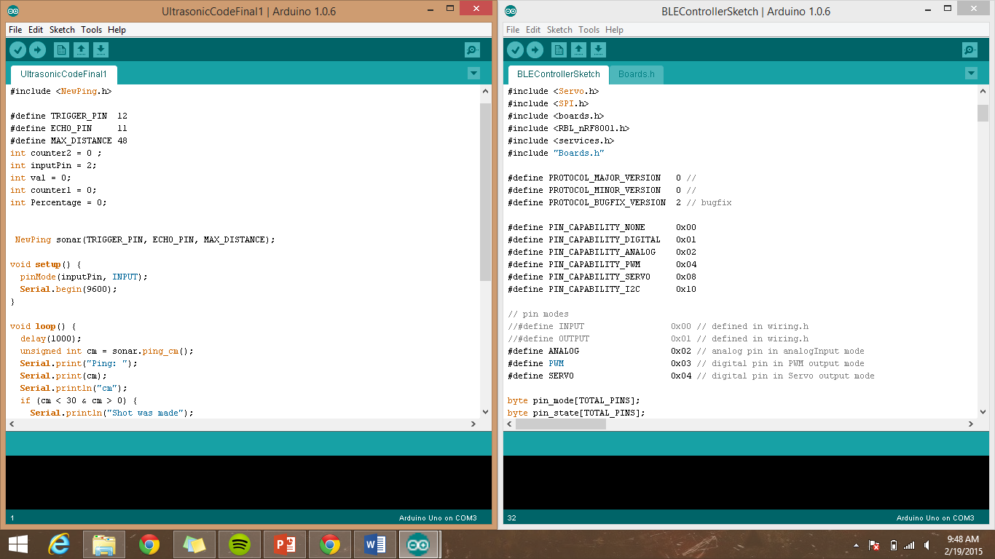Open Spotify from taskbar
Viewport: 995px width, 559px height.
click(x=240, y=544)
